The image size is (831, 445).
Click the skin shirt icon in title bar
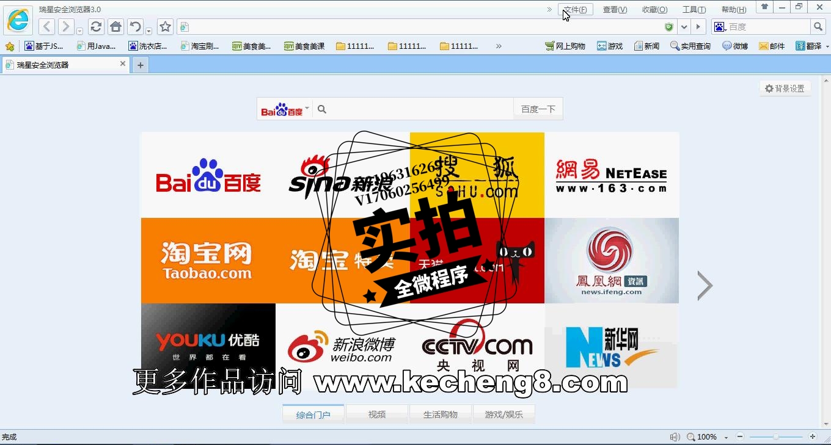[764, 7]
